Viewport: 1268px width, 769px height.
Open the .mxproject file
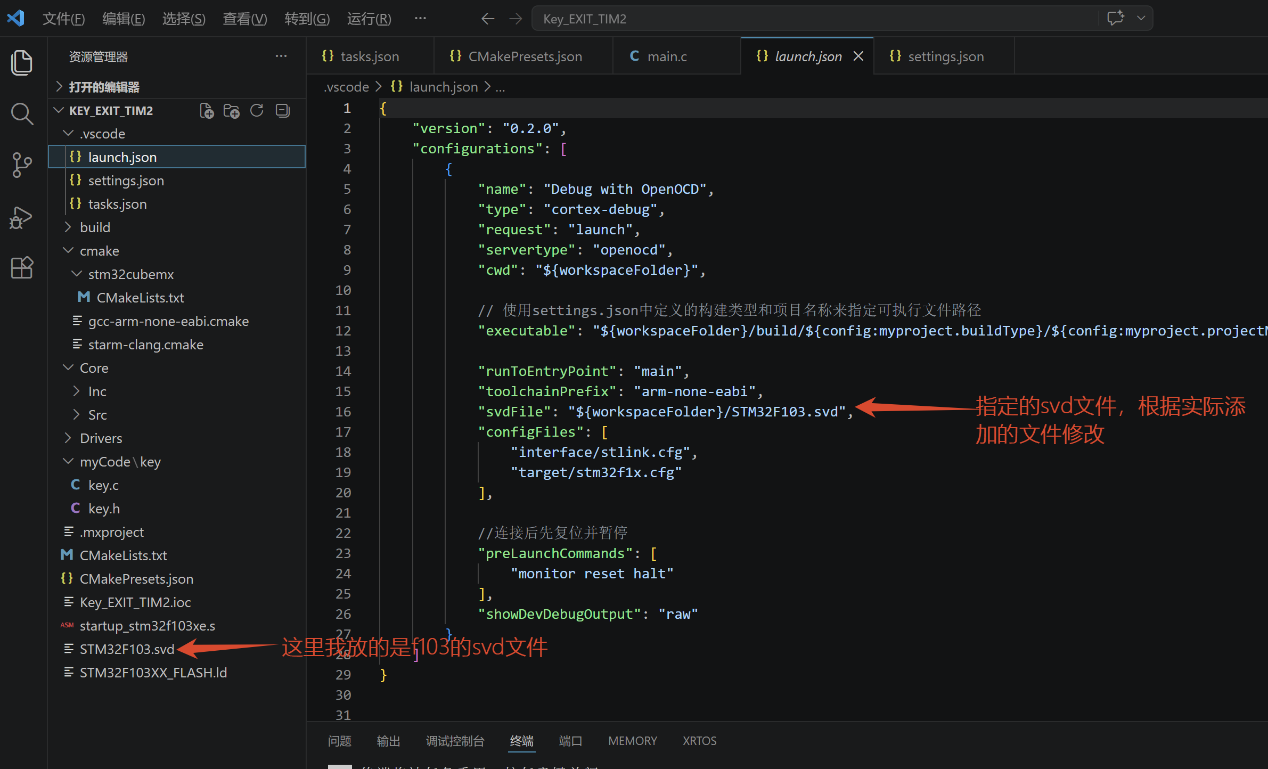point(177,532)
